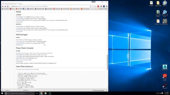The height and width of the screenshot is (95, 170).
Task: Click the UC3853 subcircuit link
Action: point(34,53)
